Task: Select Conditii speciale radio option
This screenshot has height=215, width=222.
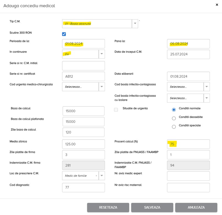Action: pyautogui.click(x=174, y=127)
